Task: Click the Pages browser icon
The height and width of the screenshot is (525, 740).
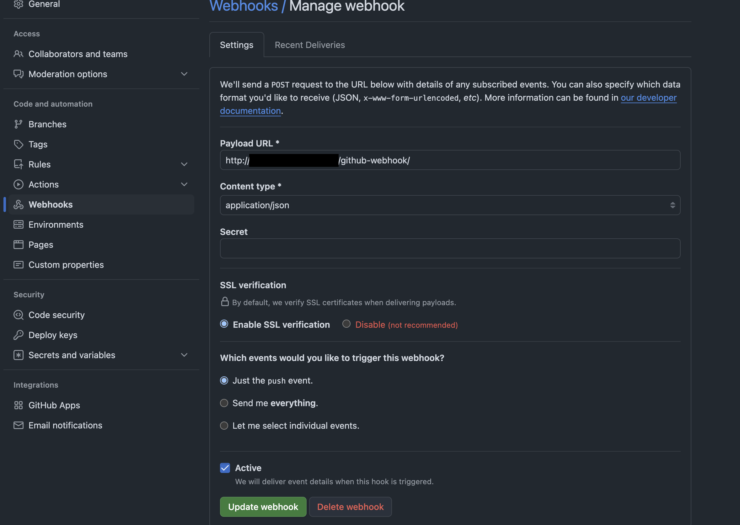Action: 19,244
